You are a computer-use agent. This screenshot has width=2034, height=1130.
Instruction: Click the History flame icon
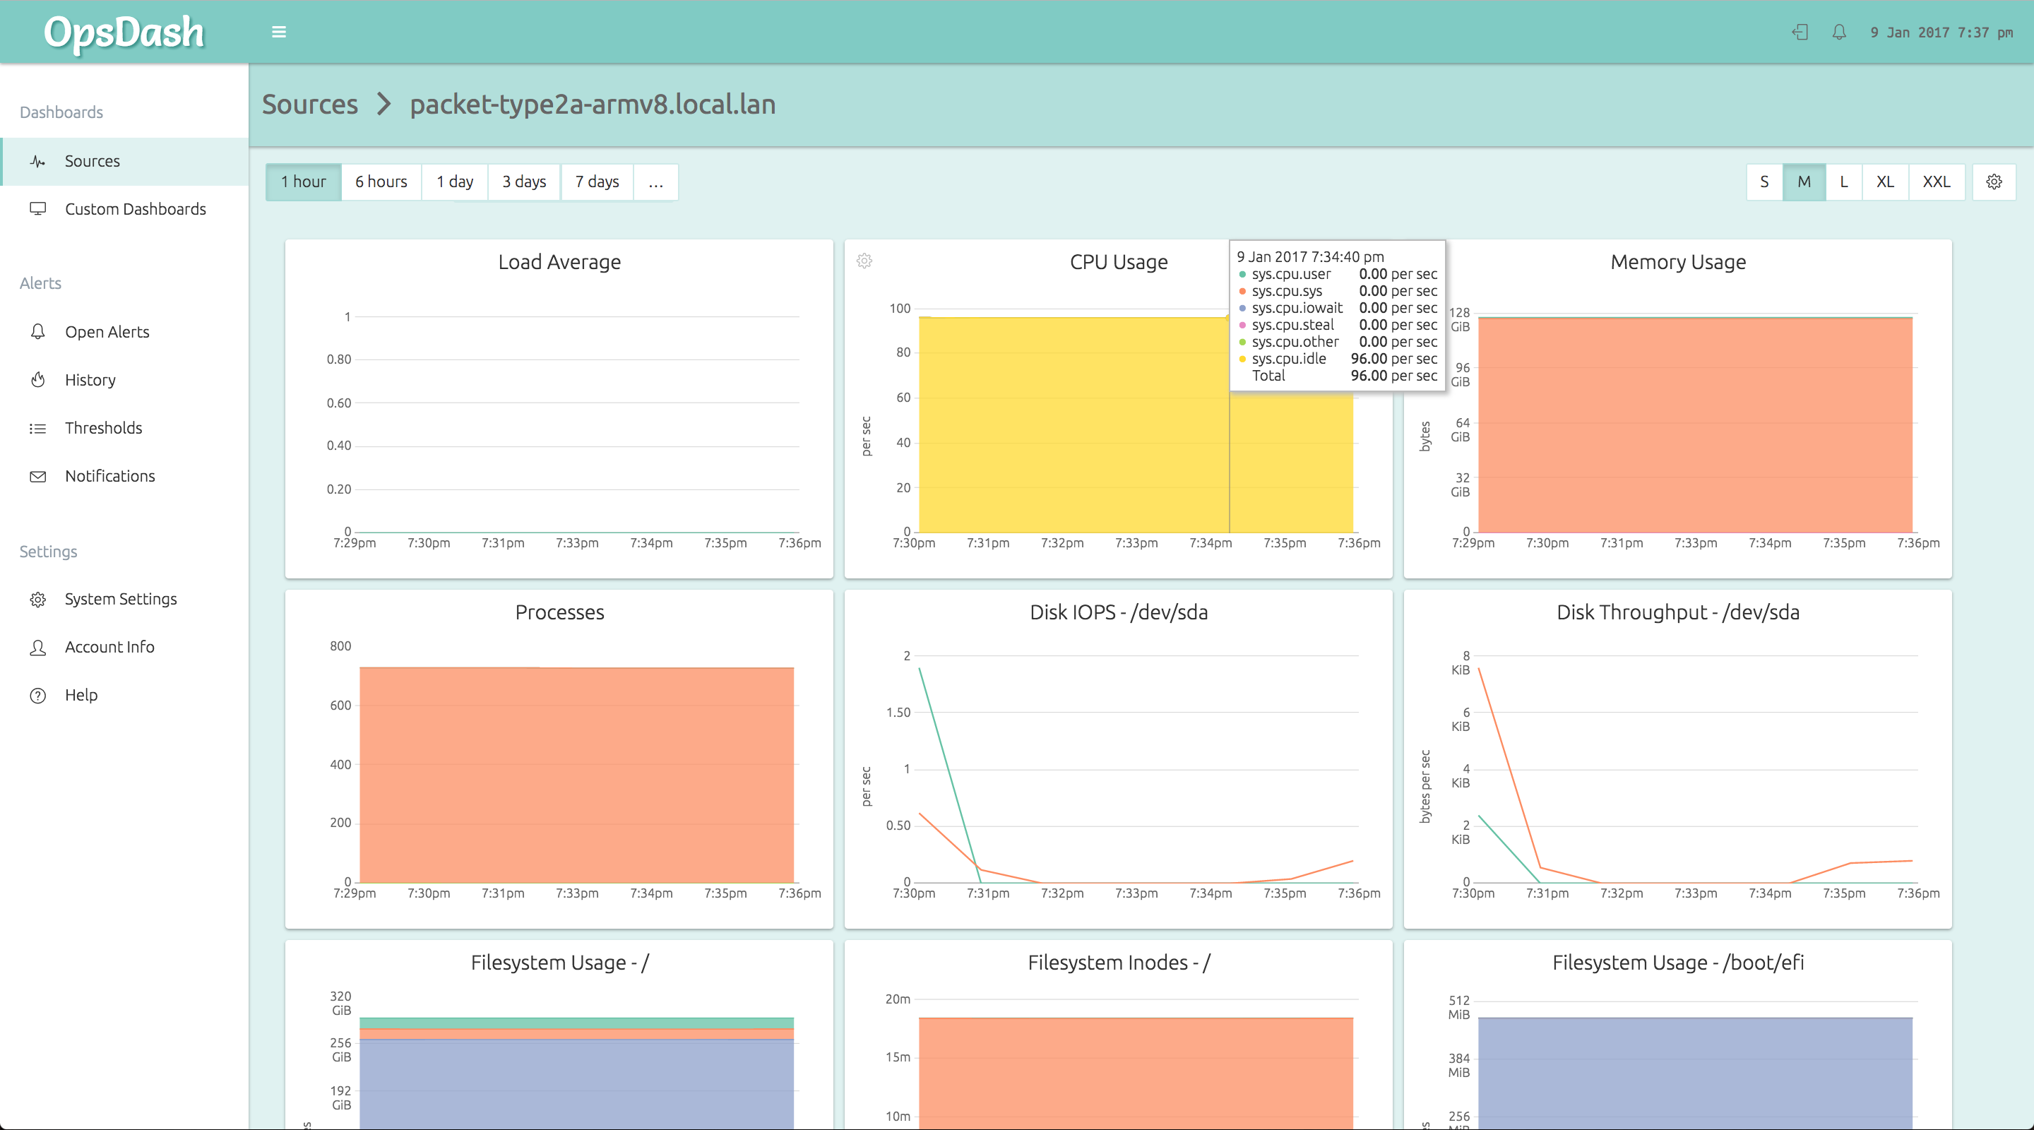tap(37, 380)
